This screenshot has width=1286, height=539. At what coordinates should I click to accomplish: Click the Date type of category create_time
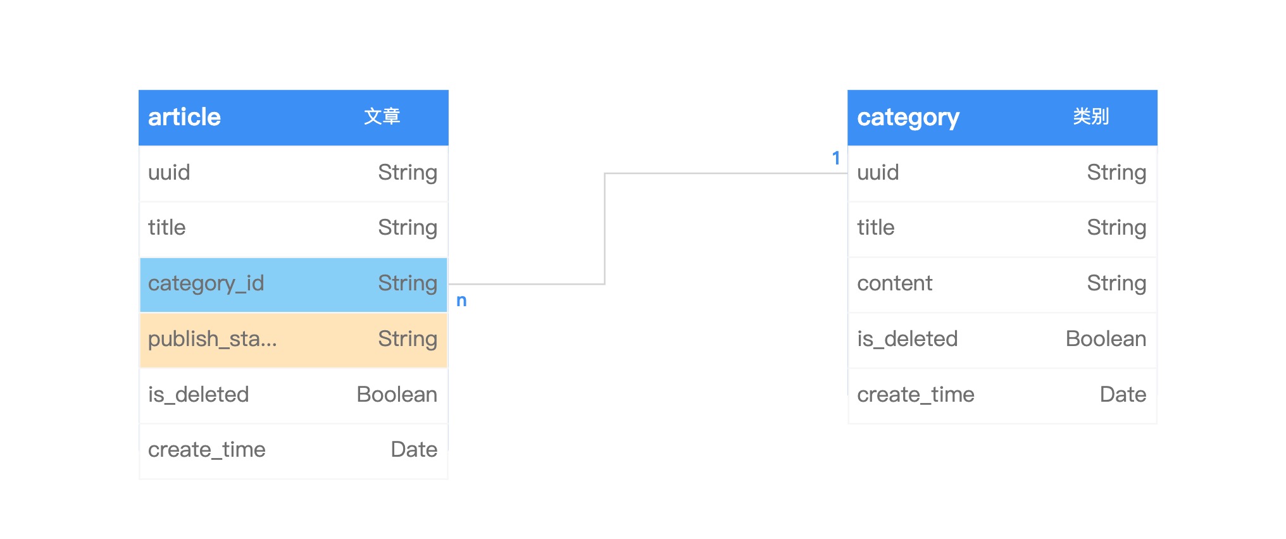pos(1123,395)
